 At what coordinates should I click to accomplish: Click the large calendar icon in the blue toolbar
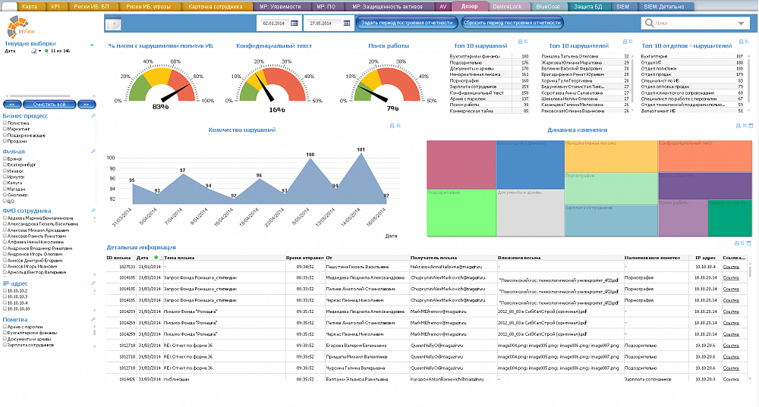pyautogui.click(x=113, y=23)
